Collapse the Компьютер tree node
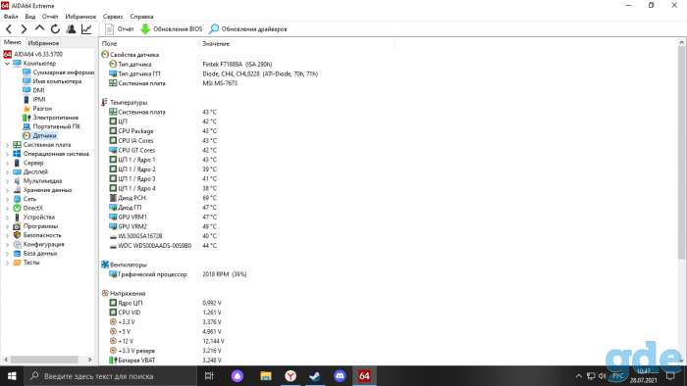Image resolution: width=687 pixels, height=386 pixels. coord(7,64)
